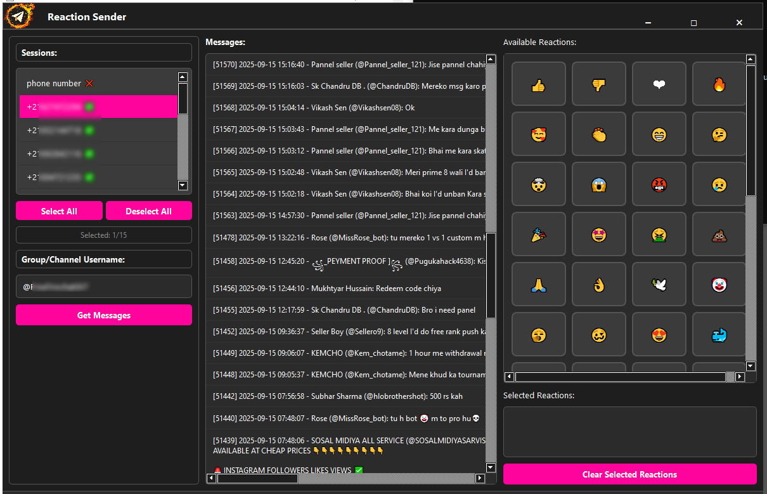Viewport: 767px width, 494px height.
Task: Click the Select All sessions button
Action: coord(59,211)
